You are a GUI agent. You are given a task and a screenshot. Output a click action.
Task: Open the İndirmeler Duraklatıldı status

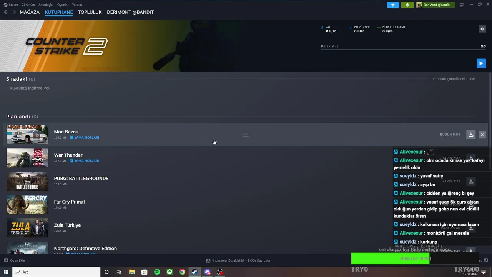(238, 260)
